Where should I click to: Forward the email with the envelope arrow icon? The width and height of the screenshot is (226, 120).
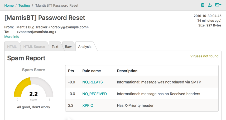tap(218, 5)
